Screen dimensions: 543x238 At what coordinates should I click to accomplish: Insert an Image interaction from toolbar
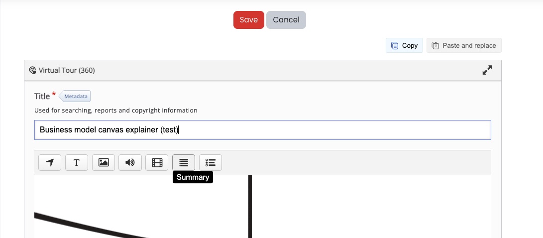click(x=104, y=162)
